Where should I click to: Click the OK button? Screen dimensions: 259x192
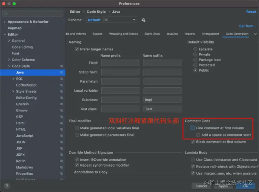246,186
